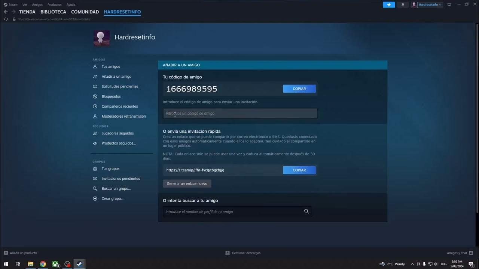Click Crear grupo...
The image size is (479, 269).
pos(112,198)
